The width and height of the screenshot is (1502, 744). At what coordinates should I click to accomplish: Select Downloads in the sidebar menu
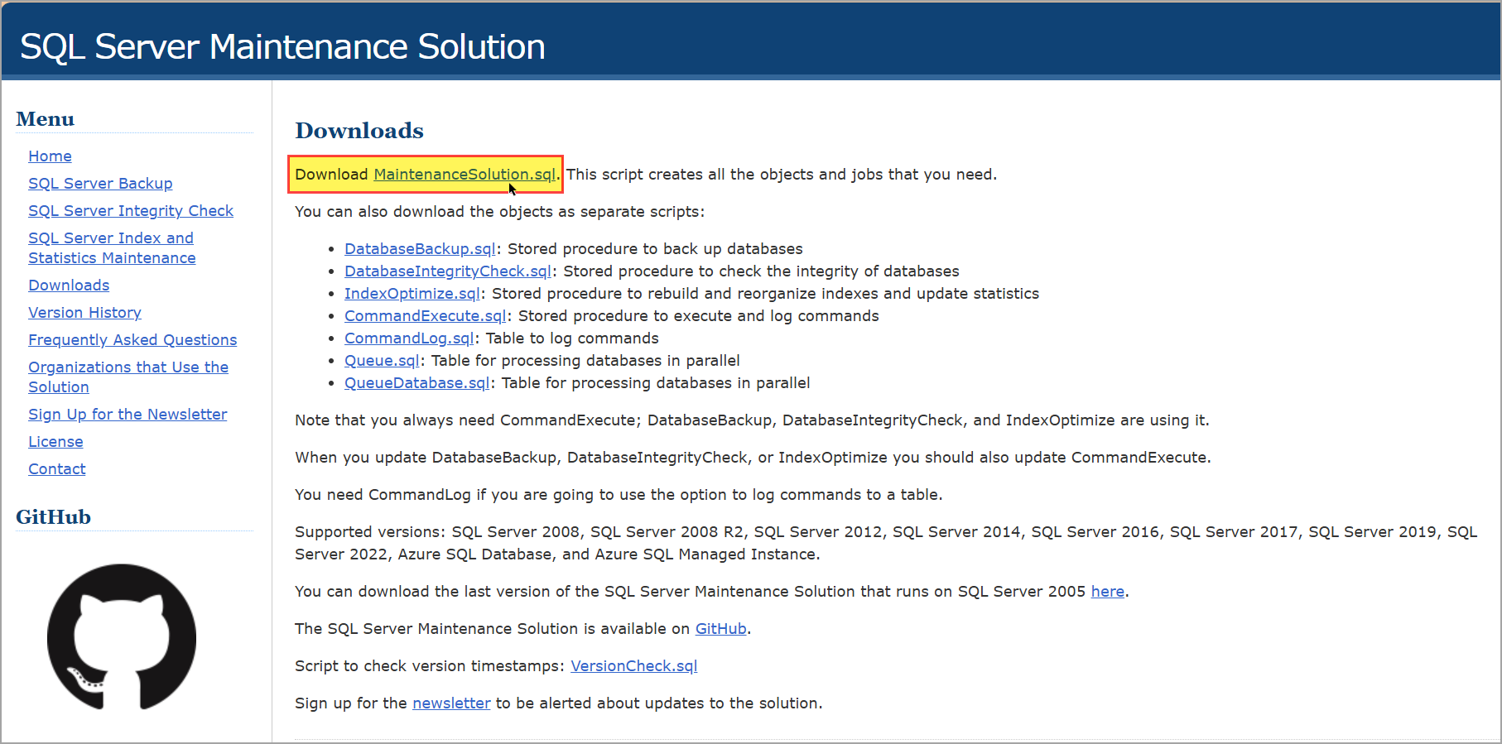tap(69, 286)
